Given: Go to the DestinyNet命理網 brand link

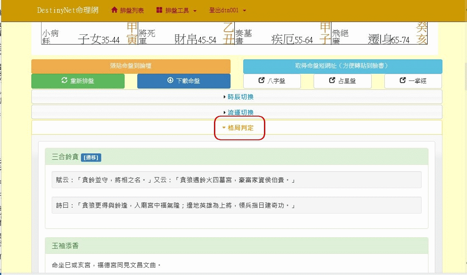Looking at the screenshot, I should coord(67,10).
